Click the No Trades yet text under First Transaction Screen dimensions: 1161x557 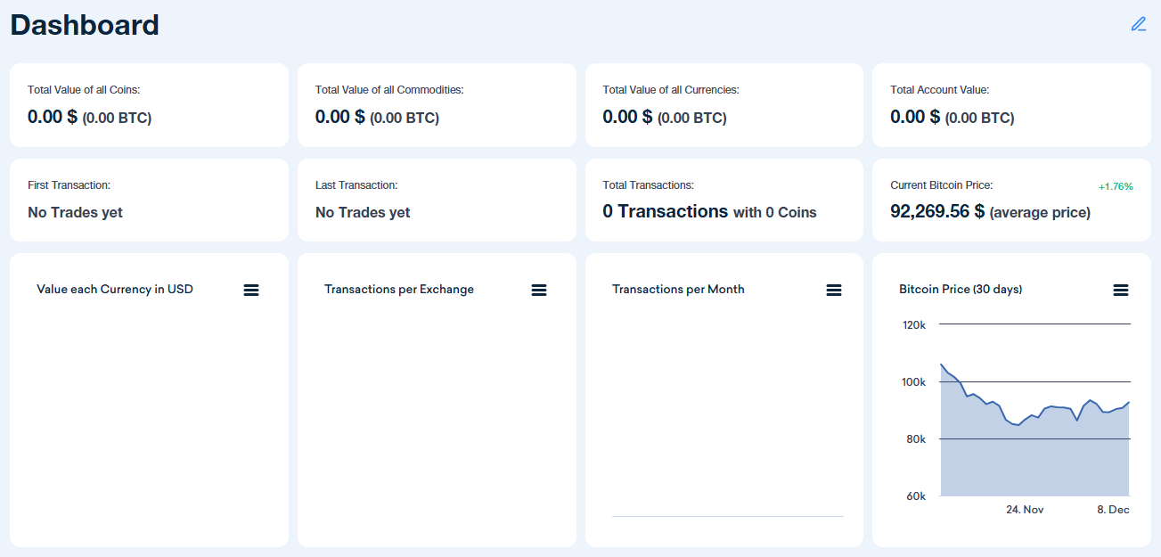pyautogui.click(x=74, y=212)
